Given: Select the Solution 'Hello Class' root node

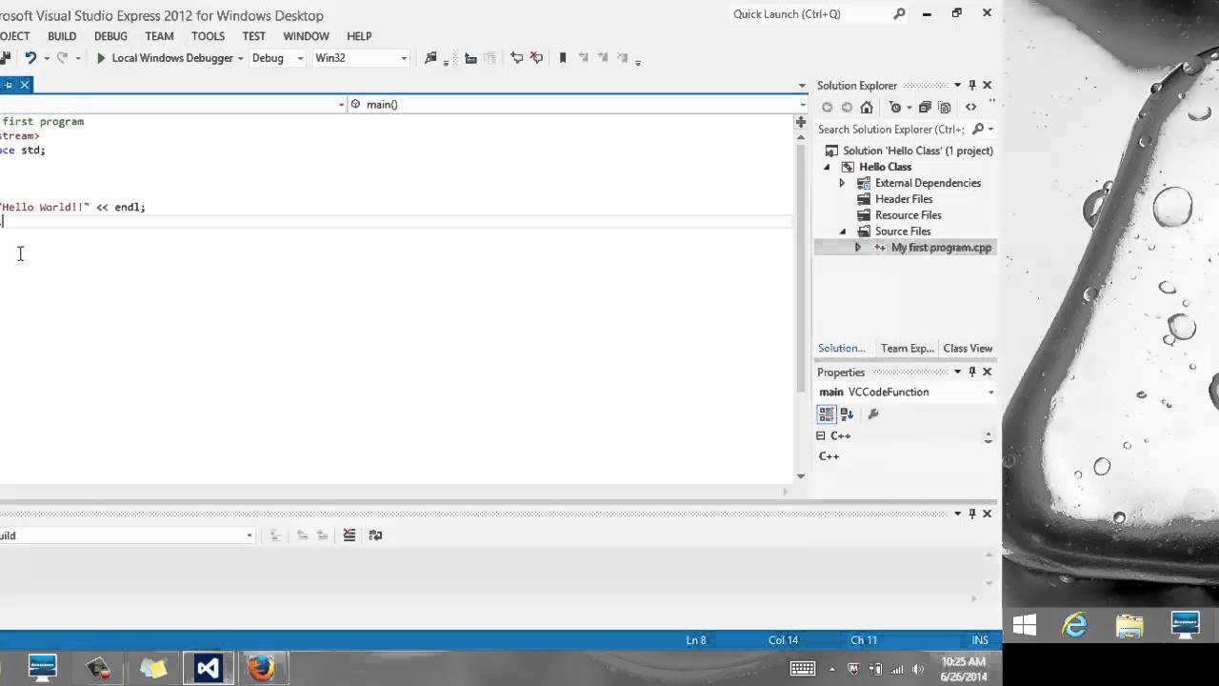Looking at the screenshot, I should [x=918, y=151].
